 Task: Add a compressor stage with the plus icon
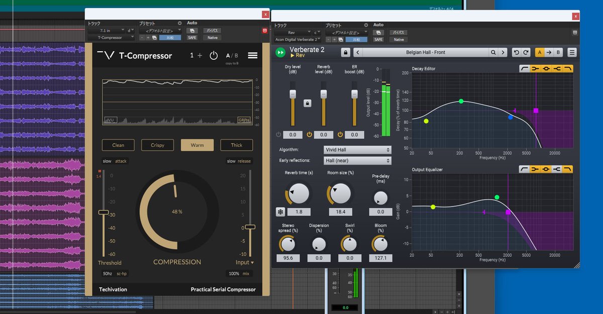coord(199,56)
